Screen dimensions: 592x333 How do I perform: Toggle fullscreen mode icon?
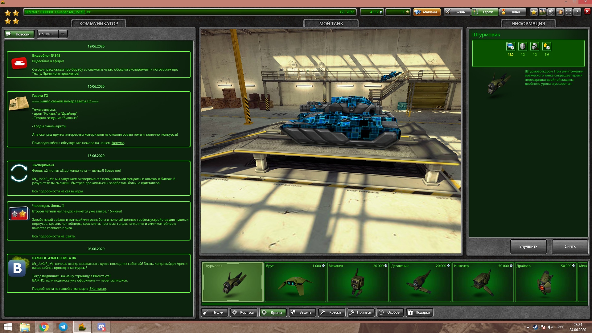[568, 12]
